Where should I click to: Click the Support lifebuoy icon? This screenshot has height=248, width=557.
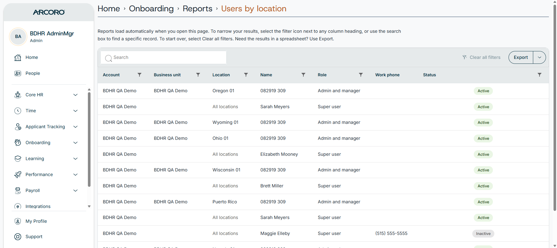click(18, 237)
